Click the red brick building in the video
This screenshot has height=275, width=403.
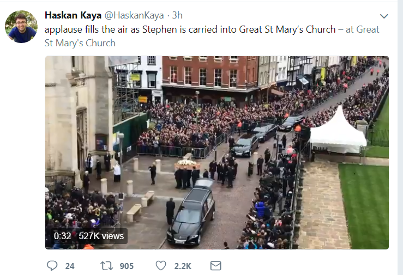[210, 74]
